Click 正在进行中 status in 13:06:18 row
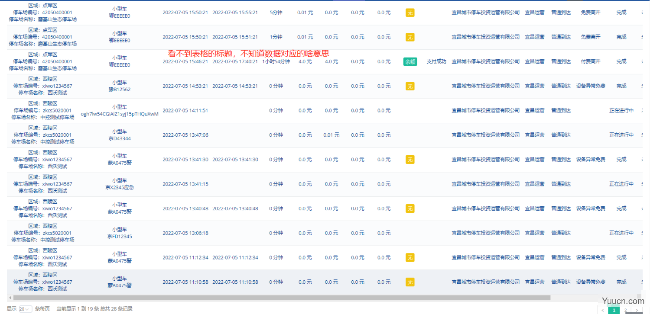This screenshot has width=650, height=314. (621, 233)
